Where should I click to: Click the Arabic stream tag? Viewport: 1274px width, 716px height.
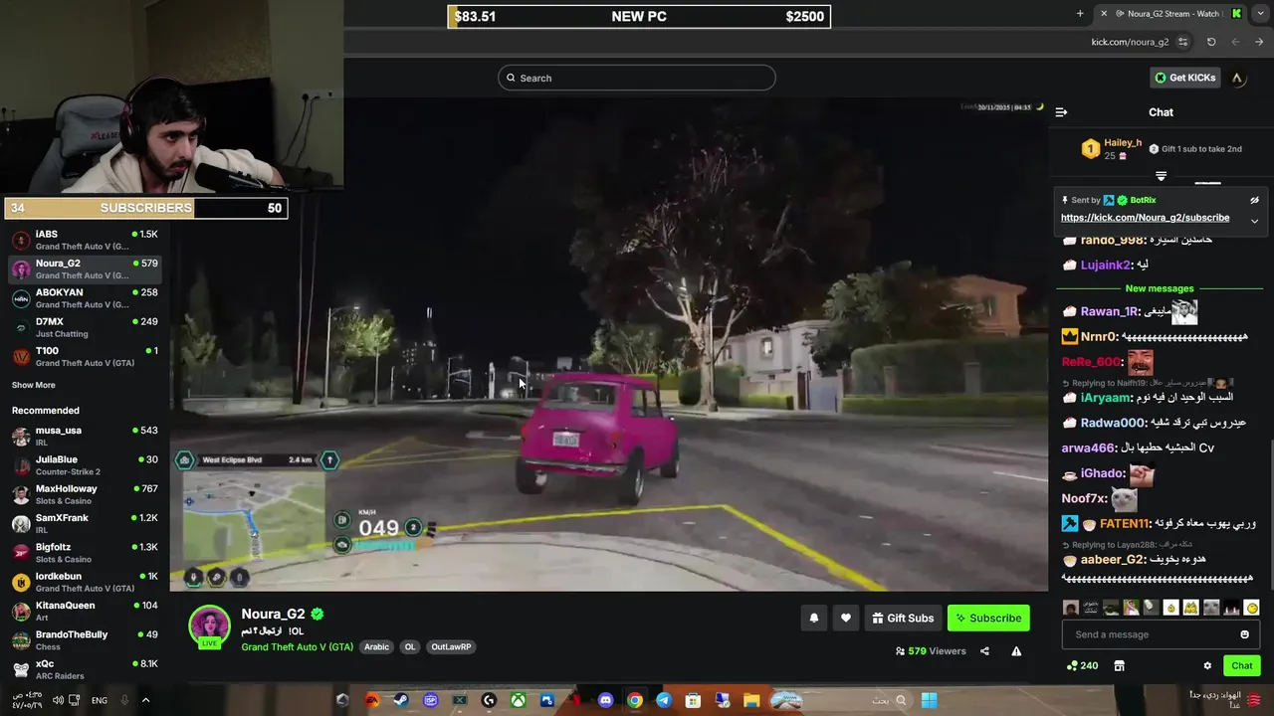tap(376, 646)
